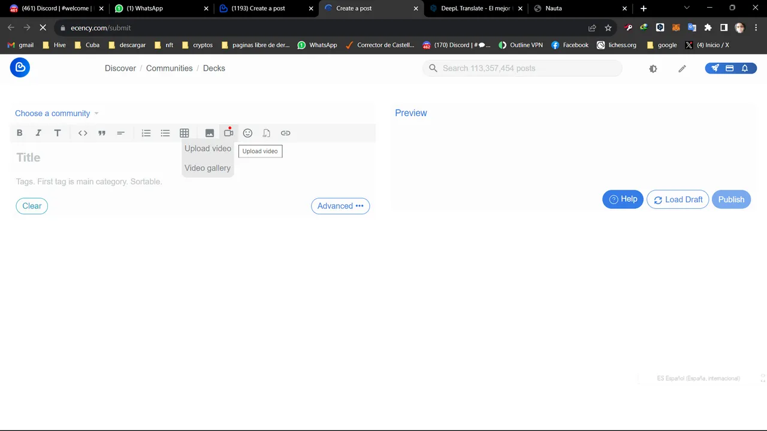Open the Advanced options menu

(340, 206)
